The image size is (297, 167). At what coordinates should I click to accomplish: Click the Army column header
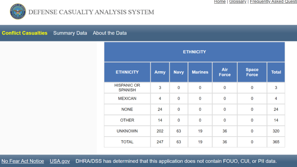pyautogui.click(x=160, y=72)
